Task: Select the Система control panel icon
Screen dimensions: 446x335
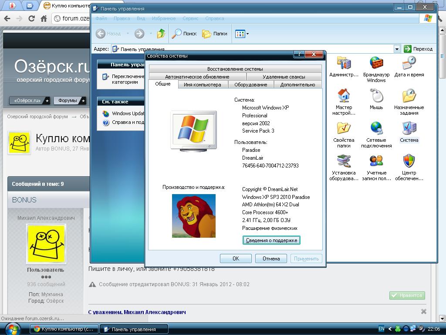Action: pos(409,132)
